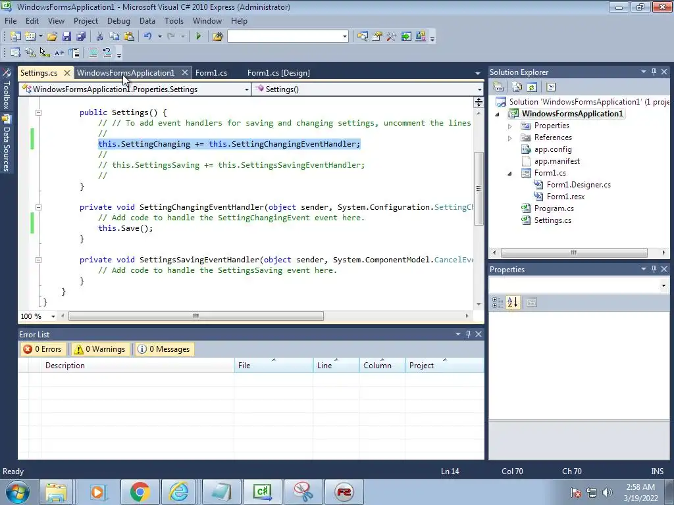674x505 pixels.
Task: Open Google Chrome from the taskbar
Action: [x=140, y=492]
